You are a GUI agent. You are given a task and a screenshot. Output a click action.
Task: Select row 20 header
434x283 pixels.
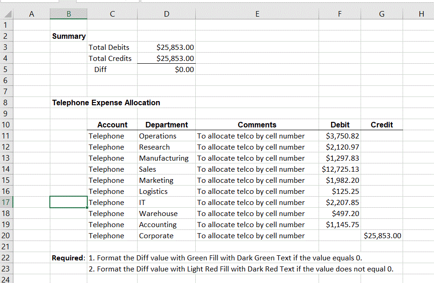click(6, 235)
